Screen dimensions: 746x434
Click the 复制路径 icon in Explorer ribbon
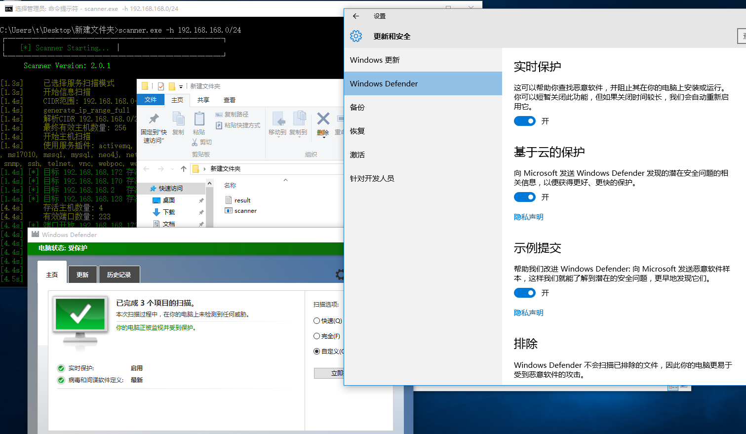click(x=219, y=115)
